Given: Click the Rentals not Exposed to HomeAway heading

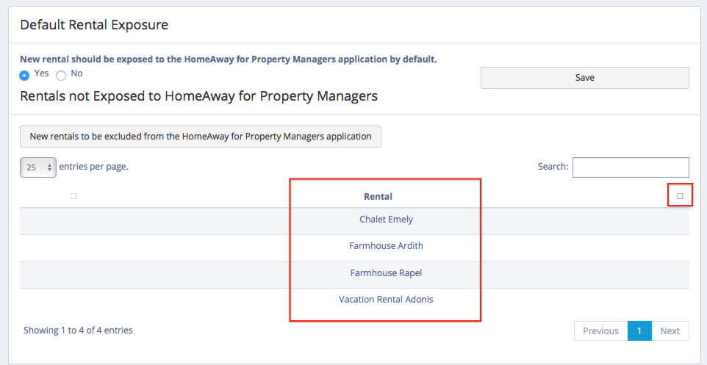Looking at the screenshot, I should [x=198, y=96].
